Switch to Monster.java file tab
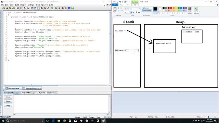219x123 pixels. (13, 88)
